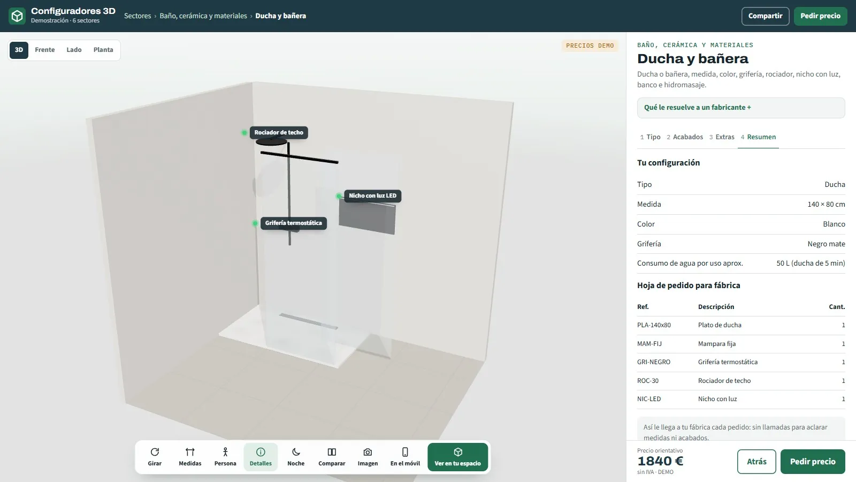This screenshot has height=482, width=856.
Task: Click the Atrás button
Action: [x=756, y=462]
